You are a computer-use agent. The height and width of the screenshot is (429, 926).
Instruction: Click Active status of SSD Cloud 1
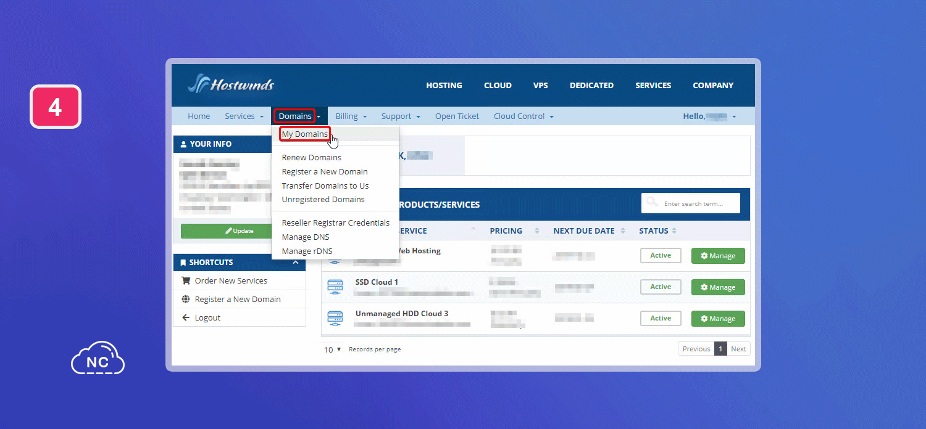[x=661, y=287]
